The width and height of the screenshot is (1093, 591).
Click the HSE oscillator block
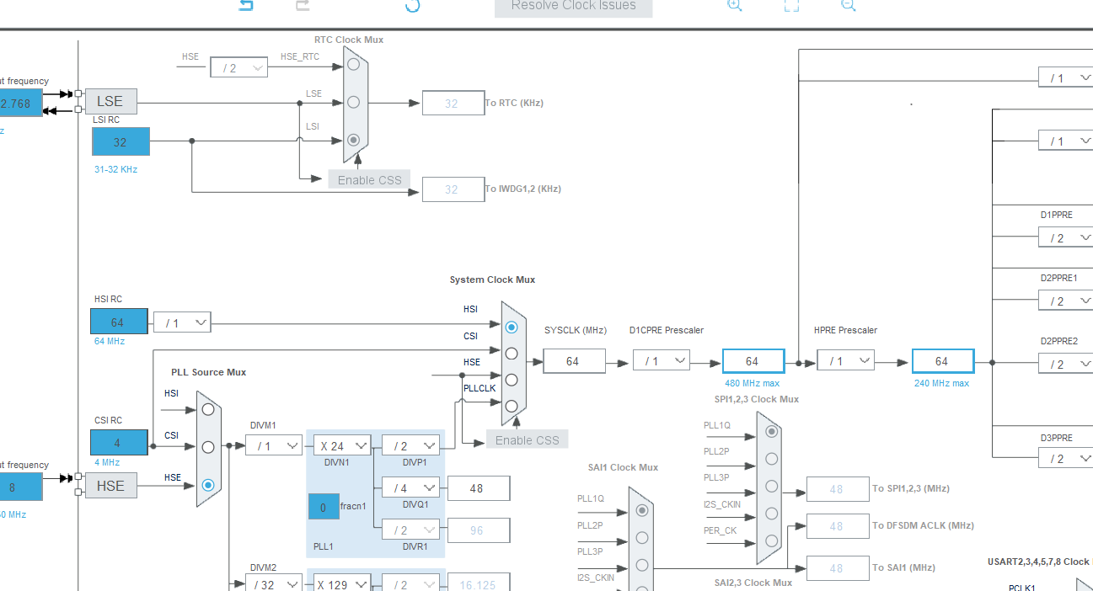110,486
